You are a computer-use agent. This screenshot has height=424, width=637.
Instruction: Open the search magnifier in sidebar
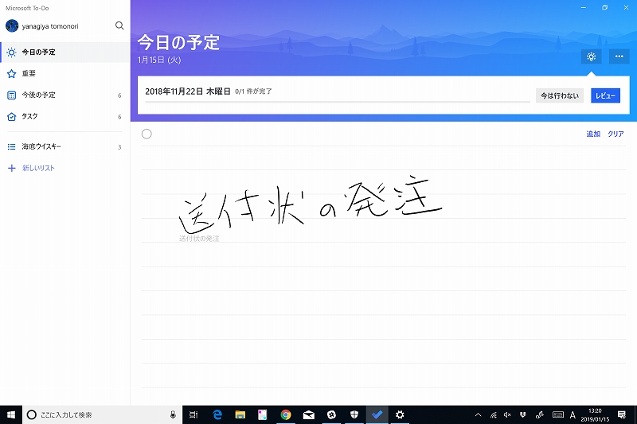119,25
